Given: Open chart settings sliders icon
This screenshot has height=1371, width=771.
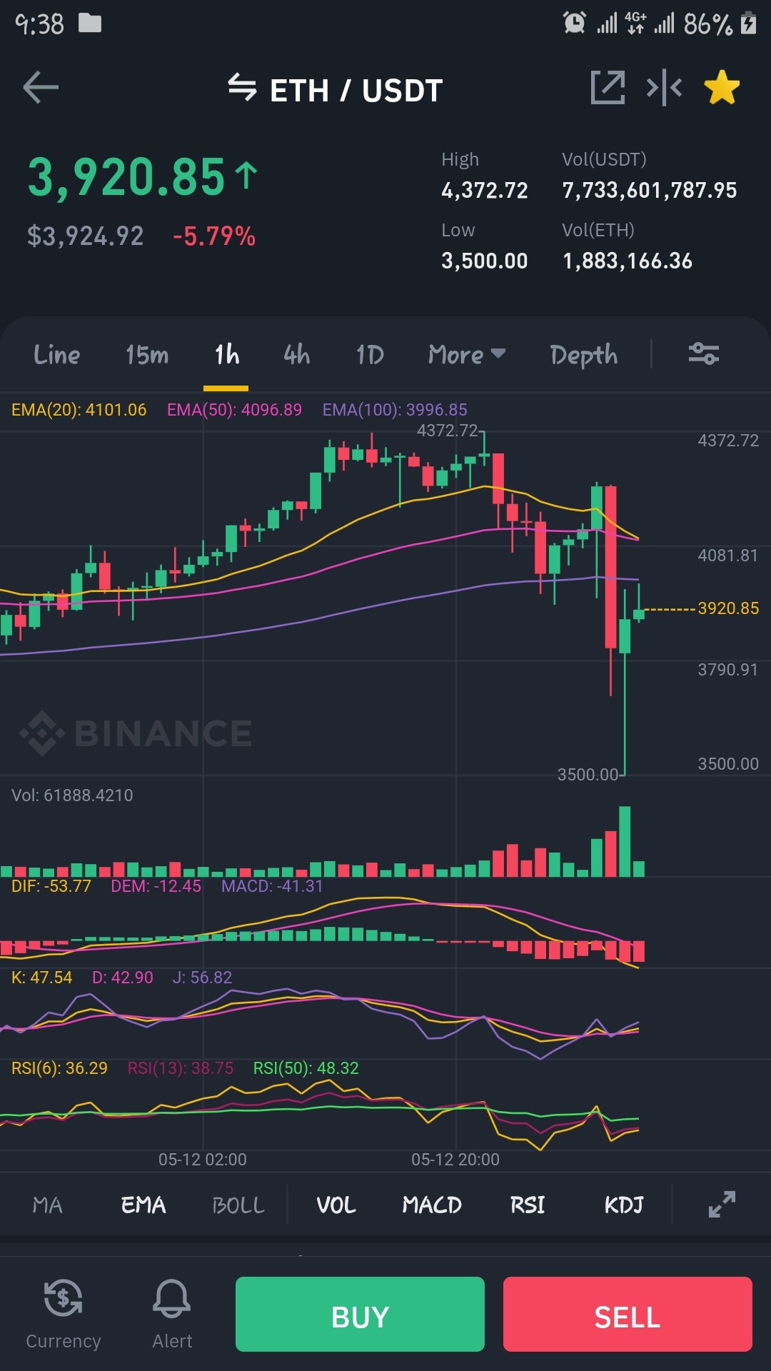Looking at the screenshot, I should (x=704, y=353).
